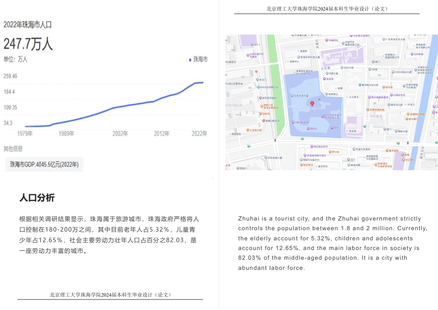Image resolution: width=438 pixels, height=310 pixels.
Task: Click the 珠海市GDP:4045.5亿元 info tag
Action: 44,164
